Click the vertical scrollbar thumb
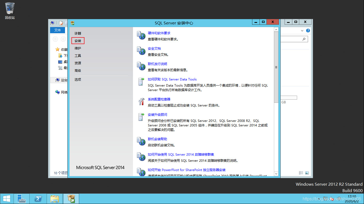 click(276, 67)
